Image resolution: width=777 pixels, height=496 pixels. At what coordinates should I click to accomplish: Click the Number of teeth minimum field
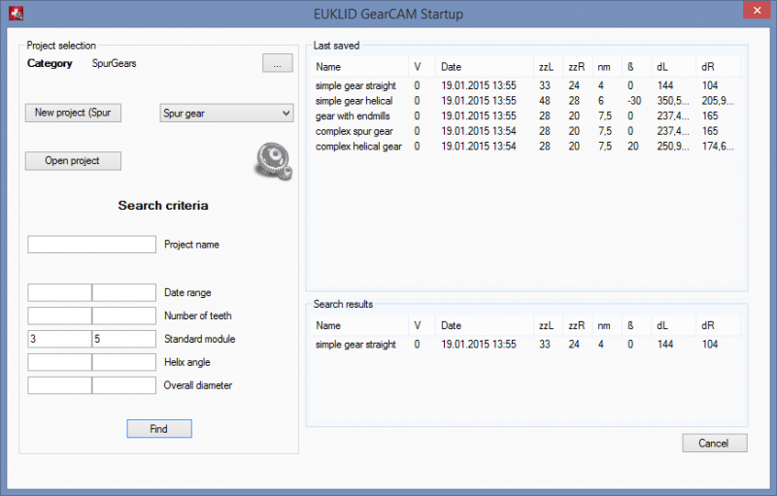click(x=59, y=315)
